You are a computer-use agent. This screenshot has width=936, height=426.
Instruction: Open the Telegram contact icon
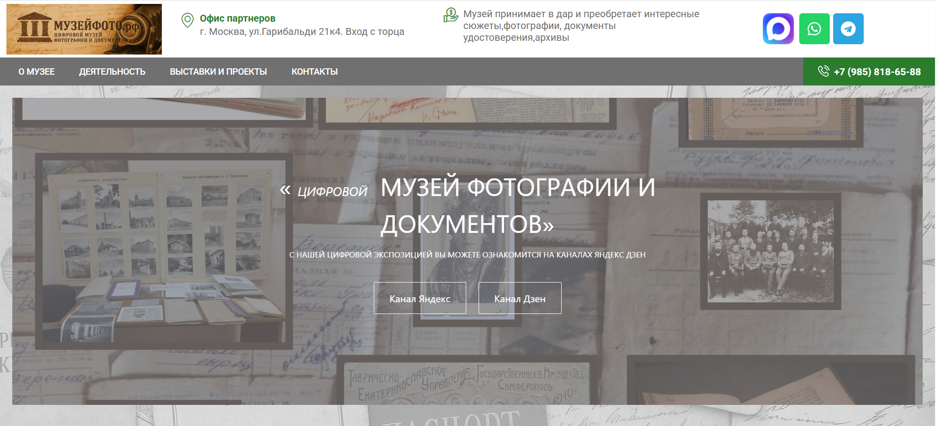(x=848, y=29)
